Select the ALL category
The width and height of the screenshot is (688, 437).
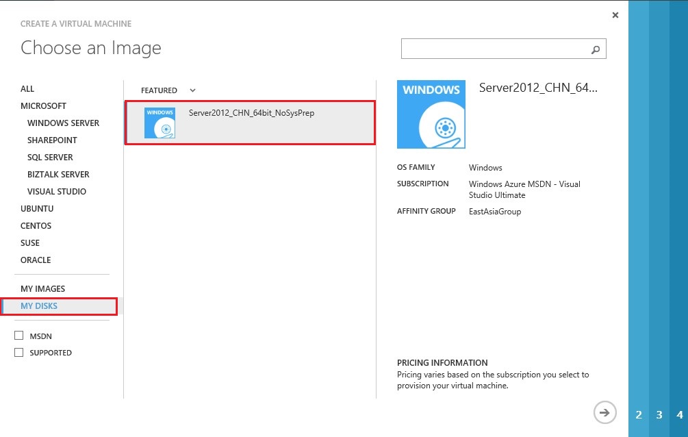27,89
